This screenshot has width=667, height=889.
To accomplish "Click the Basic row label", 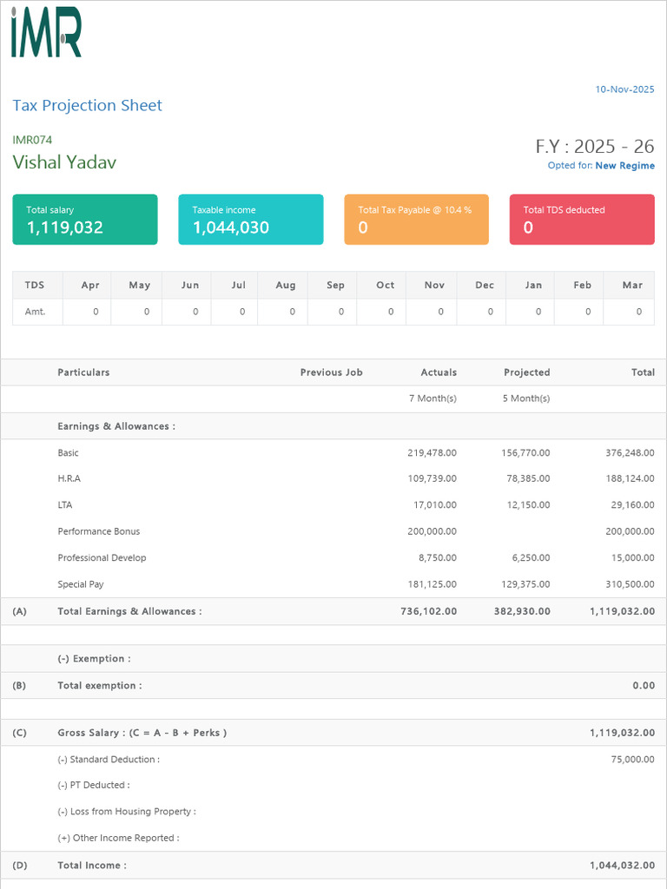I will tap(68, 453).
